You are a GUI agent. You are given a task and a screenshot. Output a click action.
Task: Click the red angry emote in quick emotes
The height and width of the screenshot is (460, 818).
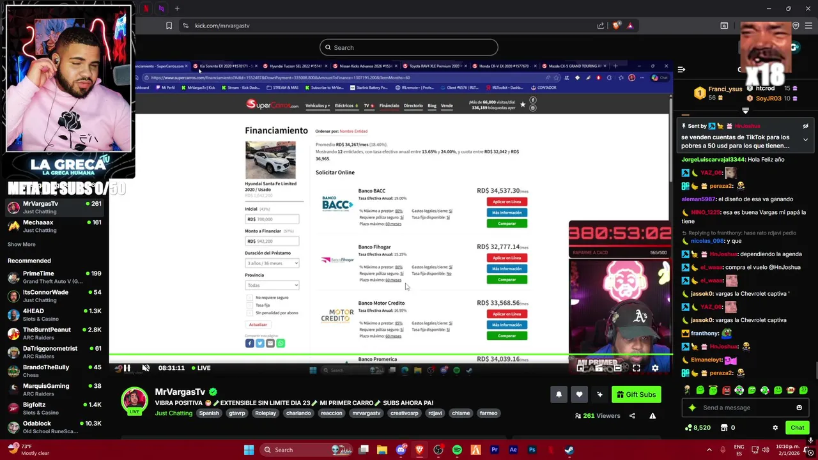(x=726, y=390)
